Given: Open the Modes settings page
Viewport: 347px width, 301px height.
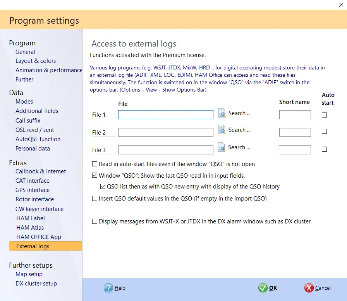Looking at the screenshot, I should (x=24, y=102).
